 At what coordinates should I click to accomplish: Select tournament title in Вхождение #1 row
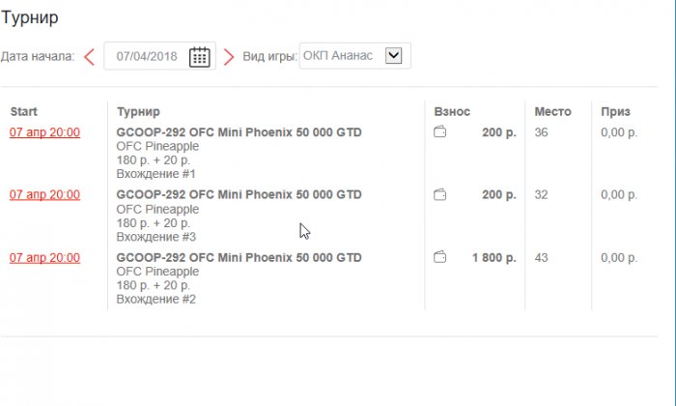click(x=239, y=131)
